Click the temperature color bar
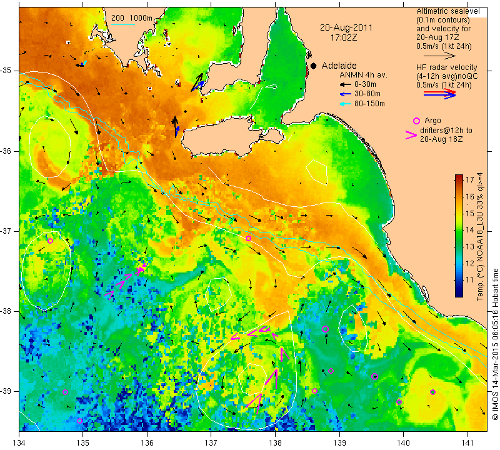The width and height of the screenshot is (500, 450). coord(459,236)
